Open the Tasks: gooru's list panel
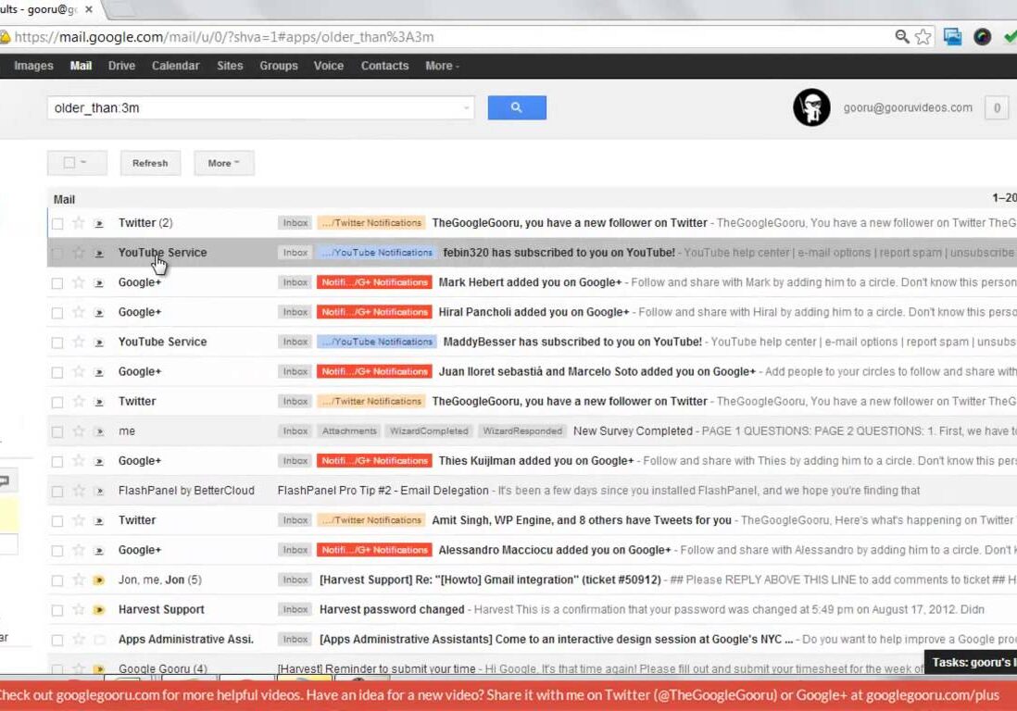The image size is (1017, 711). (x=971, y=662)
